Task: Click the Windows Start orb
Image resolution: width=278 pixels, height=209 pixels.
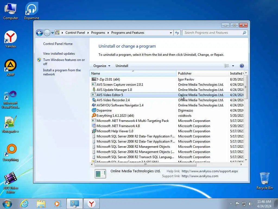Action: 7,204
